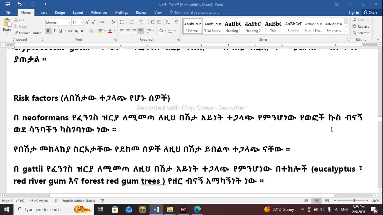The height and width of the screenshot is (215, 383).
Task: Toggle Bold formatting
Action: 48,31
